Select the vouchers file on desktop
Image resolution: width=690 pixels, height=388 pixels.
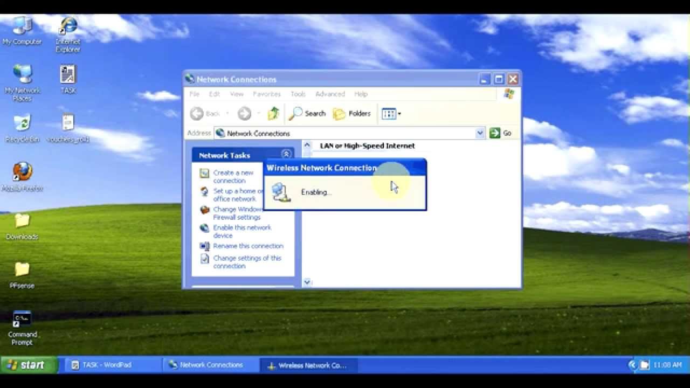coord(68,128)
